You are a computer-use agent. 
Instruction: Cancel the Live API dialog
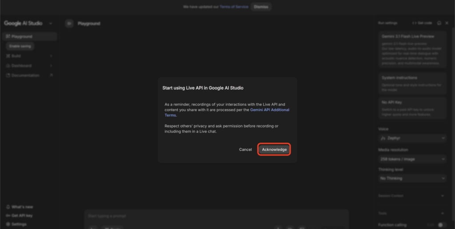[245, 149]
